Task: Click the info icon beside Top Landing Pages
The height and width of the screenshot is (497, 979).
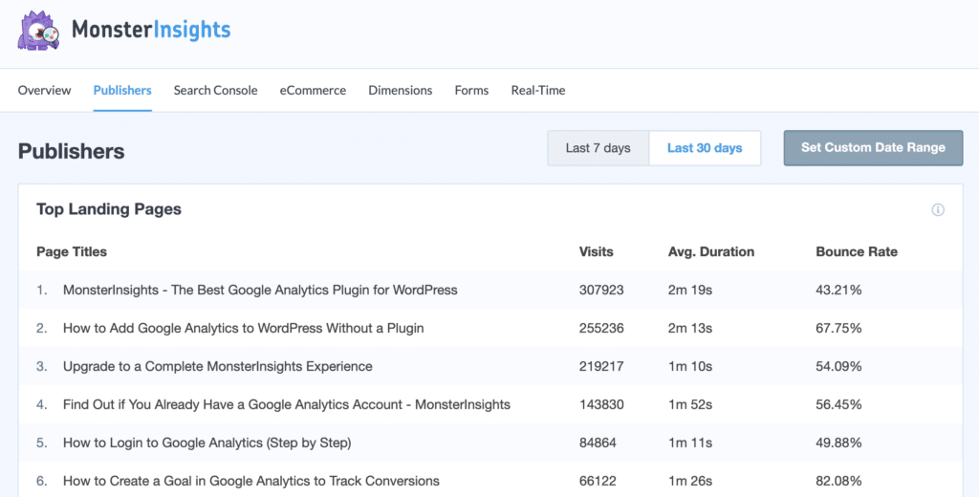Action: (938, 209)
